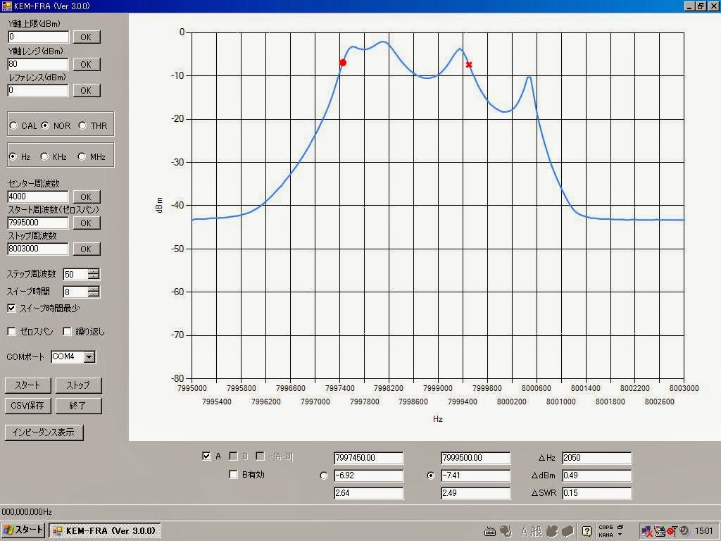Click the センター周波数 input field showing 4000
This screenshot has width=721, height=541.
37,197
